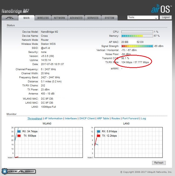Open the Ubiquiti logo tab
This screenshot has width=175, height=176.
pos(10,18)
